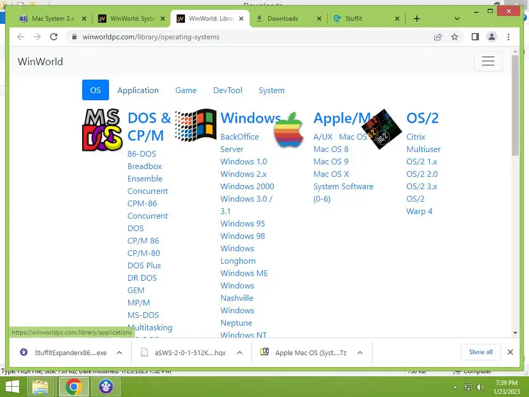529x397 pixels.
Task: Click the taskbar clock and date
Action: point(506,387)
